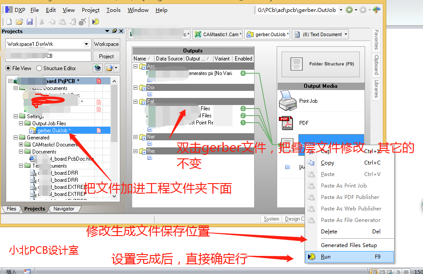Open the Projects panel options dropdown arrow

[x=107, y=31]
